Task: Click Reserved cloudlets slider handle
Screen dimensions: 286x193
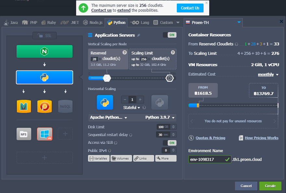Action: click(107, 78)
